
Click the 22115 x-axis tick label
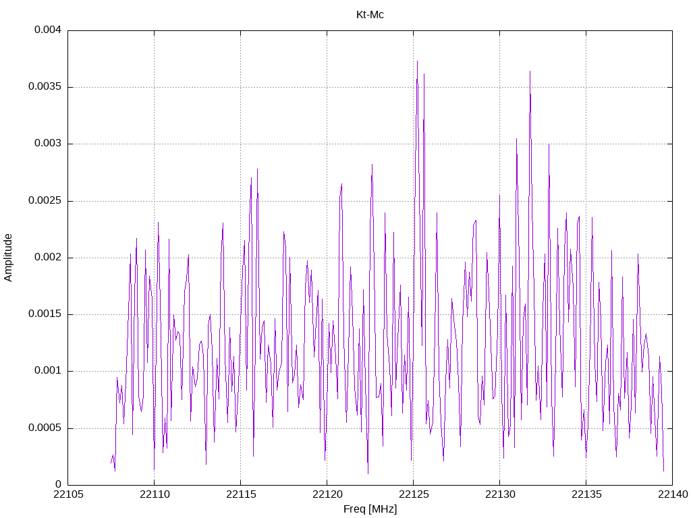[x=241, y=494]
